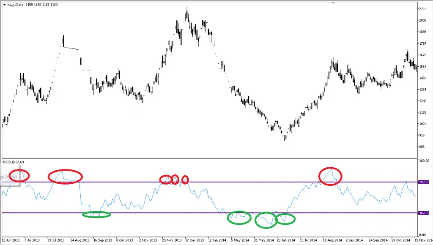Open the chart symbol dropdown arrow

[4, 5]
